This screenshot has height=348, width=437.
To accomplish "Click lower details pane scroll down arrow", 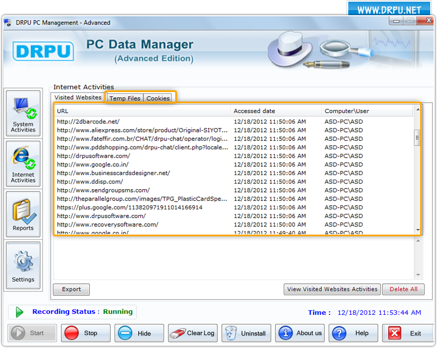I will pyautogui.click(x=418, y=275).
